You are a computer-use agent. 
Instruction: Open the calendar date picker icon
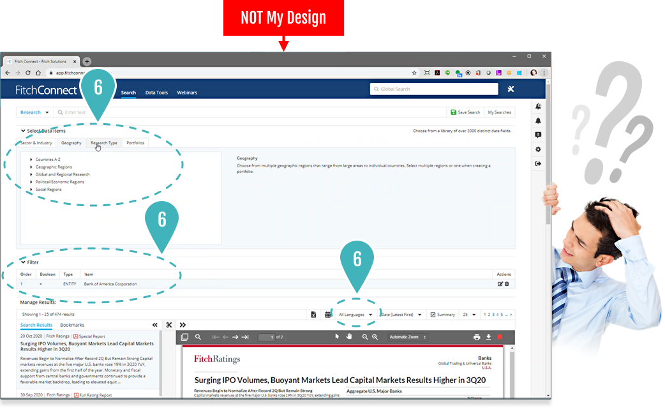tap(328, 315)
